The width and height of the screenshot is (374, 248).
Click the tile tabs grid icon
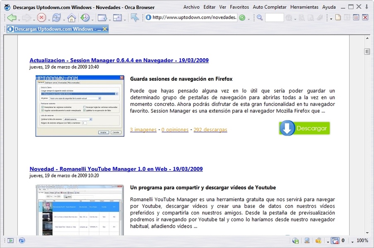pos(356,17)
